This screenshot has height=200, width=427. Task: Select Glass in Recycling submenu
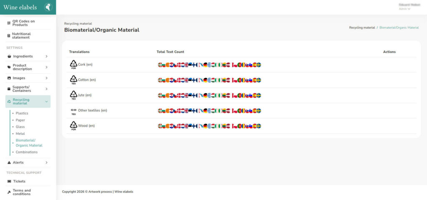[20, 127]
